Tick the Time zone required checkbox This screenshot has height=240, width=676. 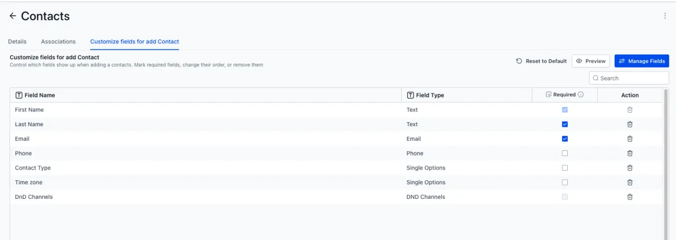click(565, 183)
